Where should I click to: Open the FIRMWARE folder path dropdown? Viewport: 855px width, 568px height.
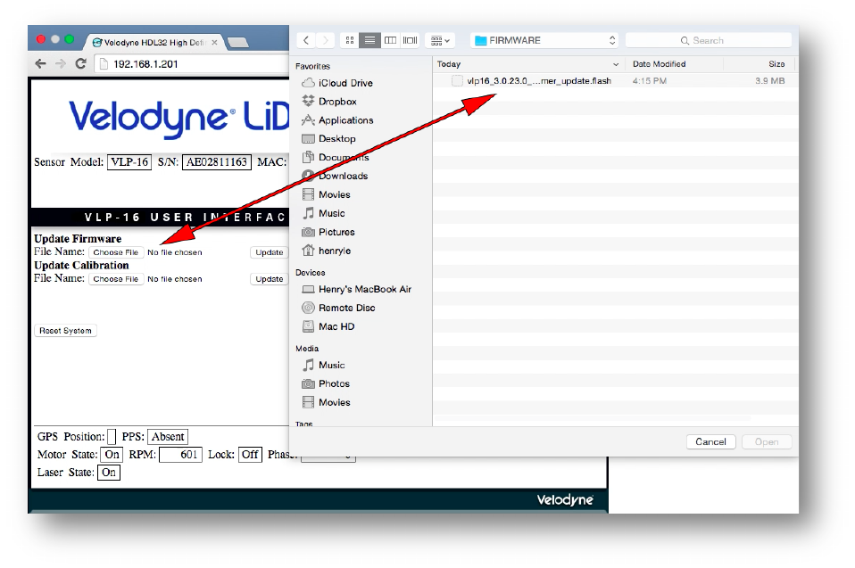(x=545, y=40)
